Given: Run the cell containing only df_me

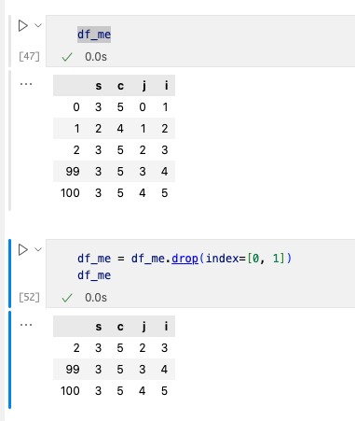Looking at the screenshot, I should click(23, 25).
